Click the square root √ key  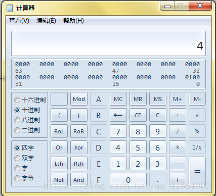click(197, 115)
